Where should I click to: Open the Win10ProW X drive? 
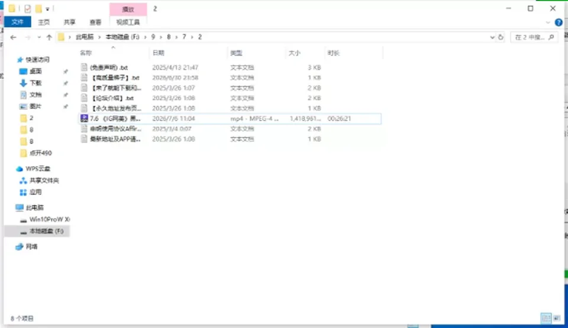click(49, 219)
